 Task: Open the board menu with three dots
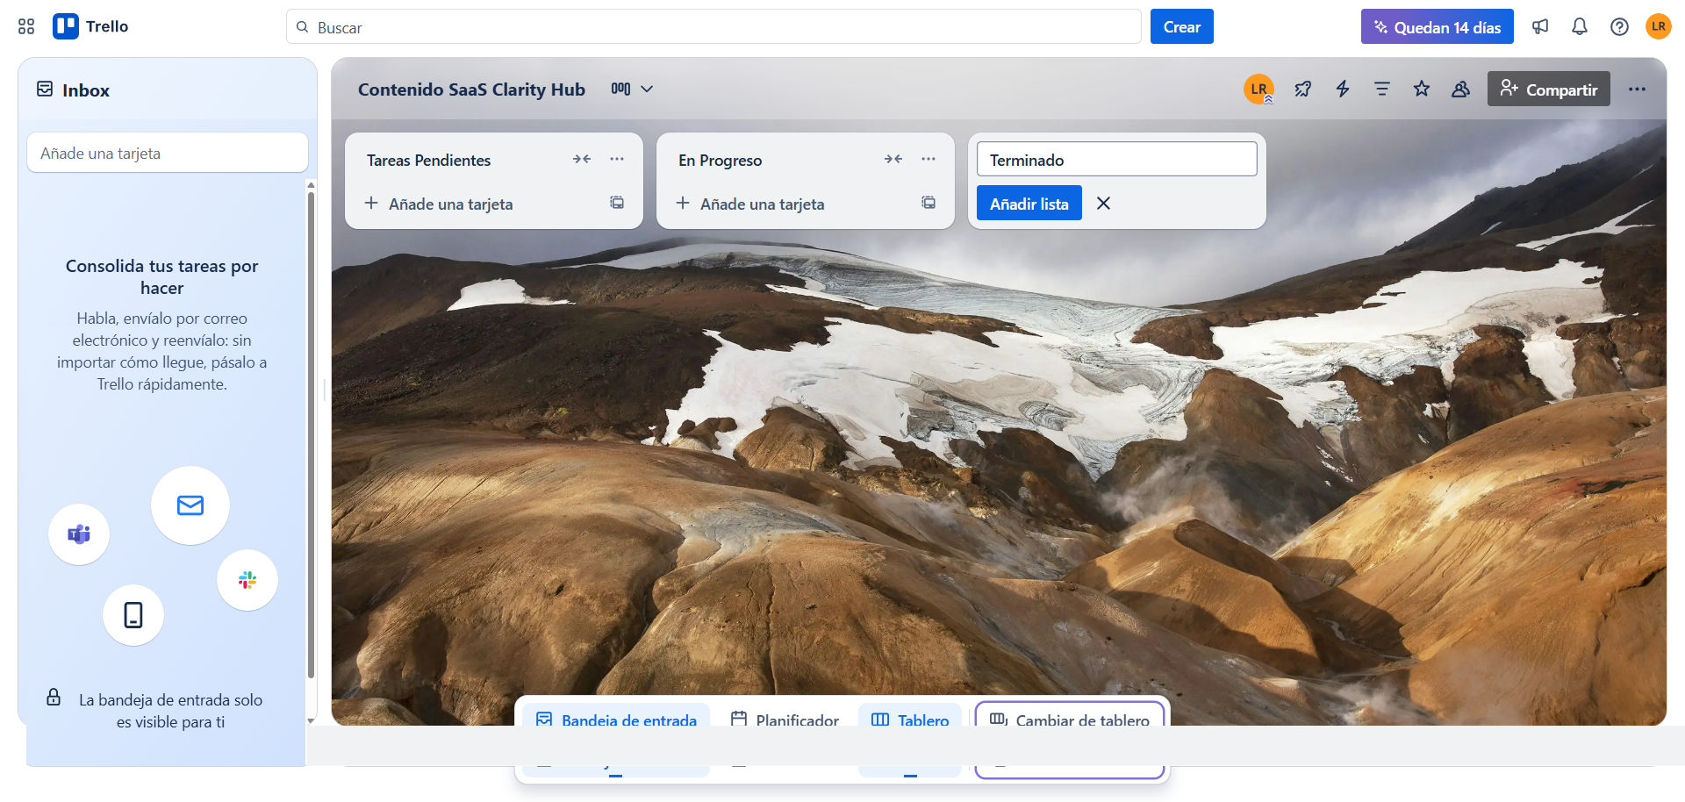coord(1637,89)
